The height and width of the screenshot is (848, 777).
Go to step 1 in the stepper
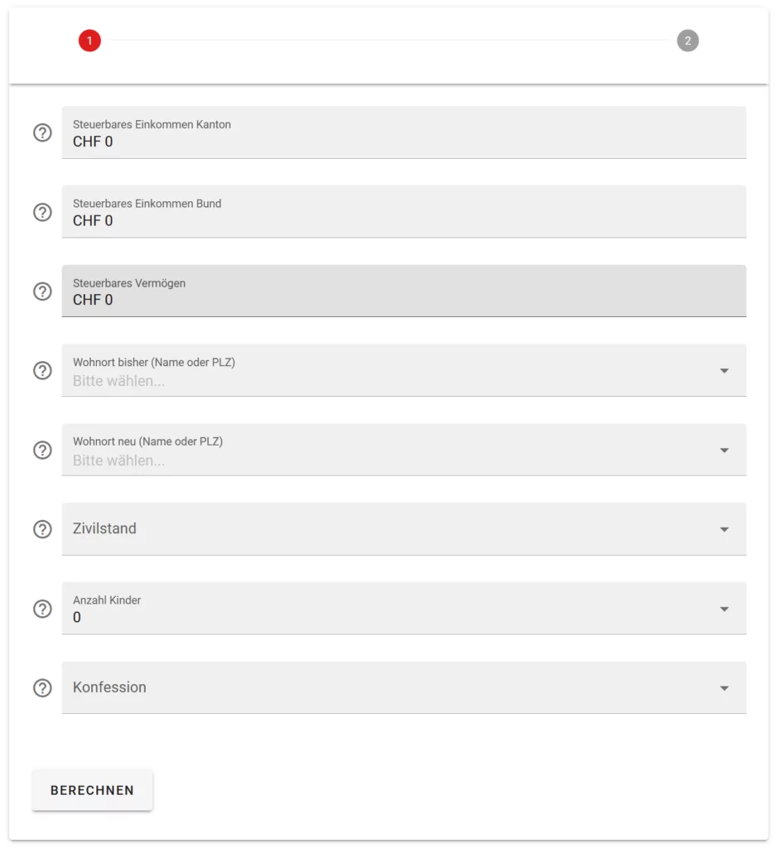point(89,41)
